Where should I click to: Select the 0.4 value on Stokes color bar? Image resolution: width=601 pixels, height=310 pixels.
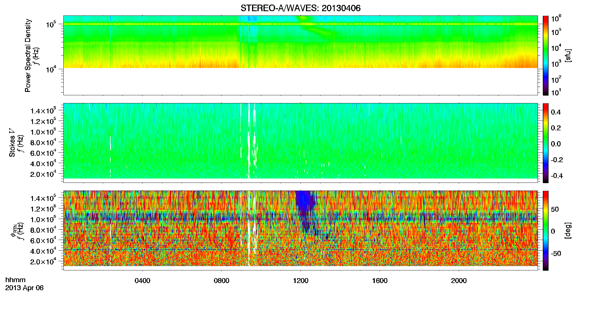pos(556,112)
